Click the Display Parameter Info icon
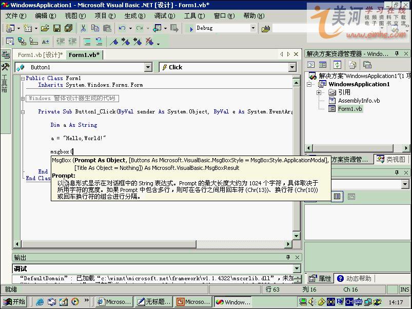412x309 pixels. 22,41
